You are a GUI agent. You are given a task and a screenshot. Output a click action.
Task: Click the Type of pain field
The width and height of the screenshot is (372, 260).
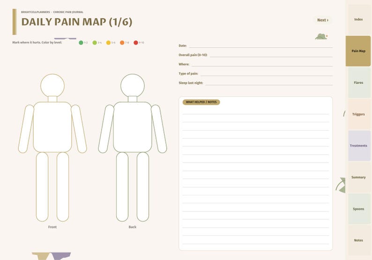(x=267, y=74)
